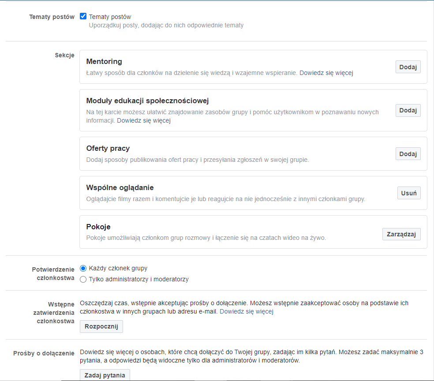Viewport: 434px width, 381px height.
Task: Open Zarządzaj for Pokoje section
Action: (x=401, y=234)
